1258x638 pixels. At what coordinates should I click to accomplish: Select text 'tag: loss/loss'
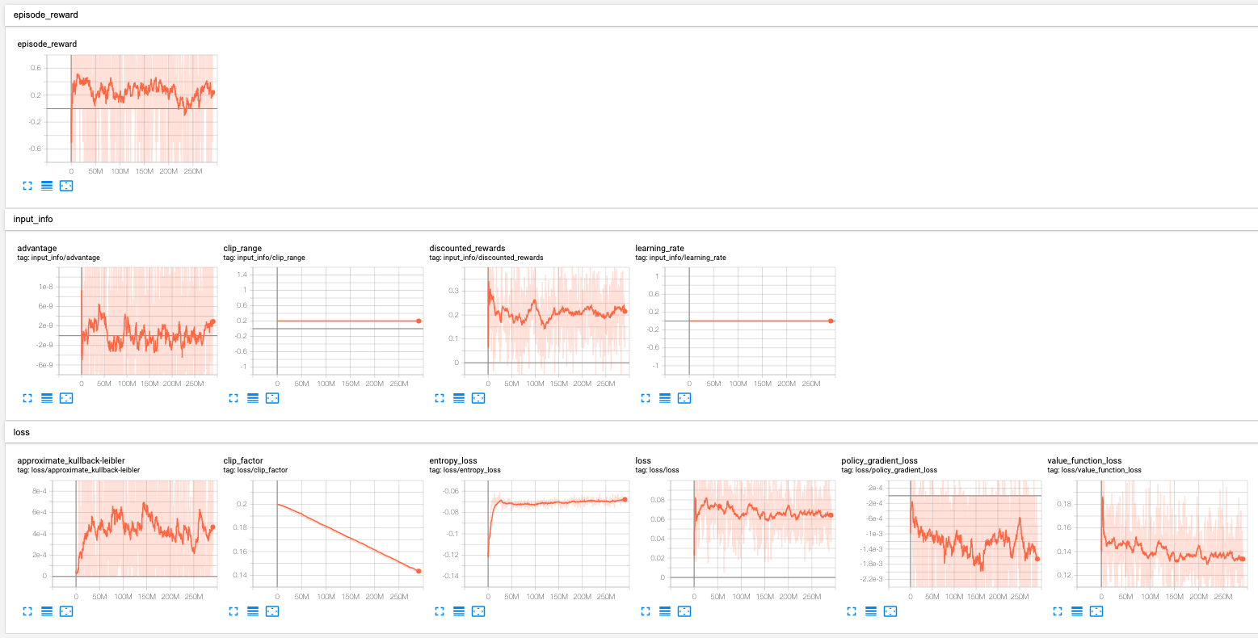click(657, 470)
